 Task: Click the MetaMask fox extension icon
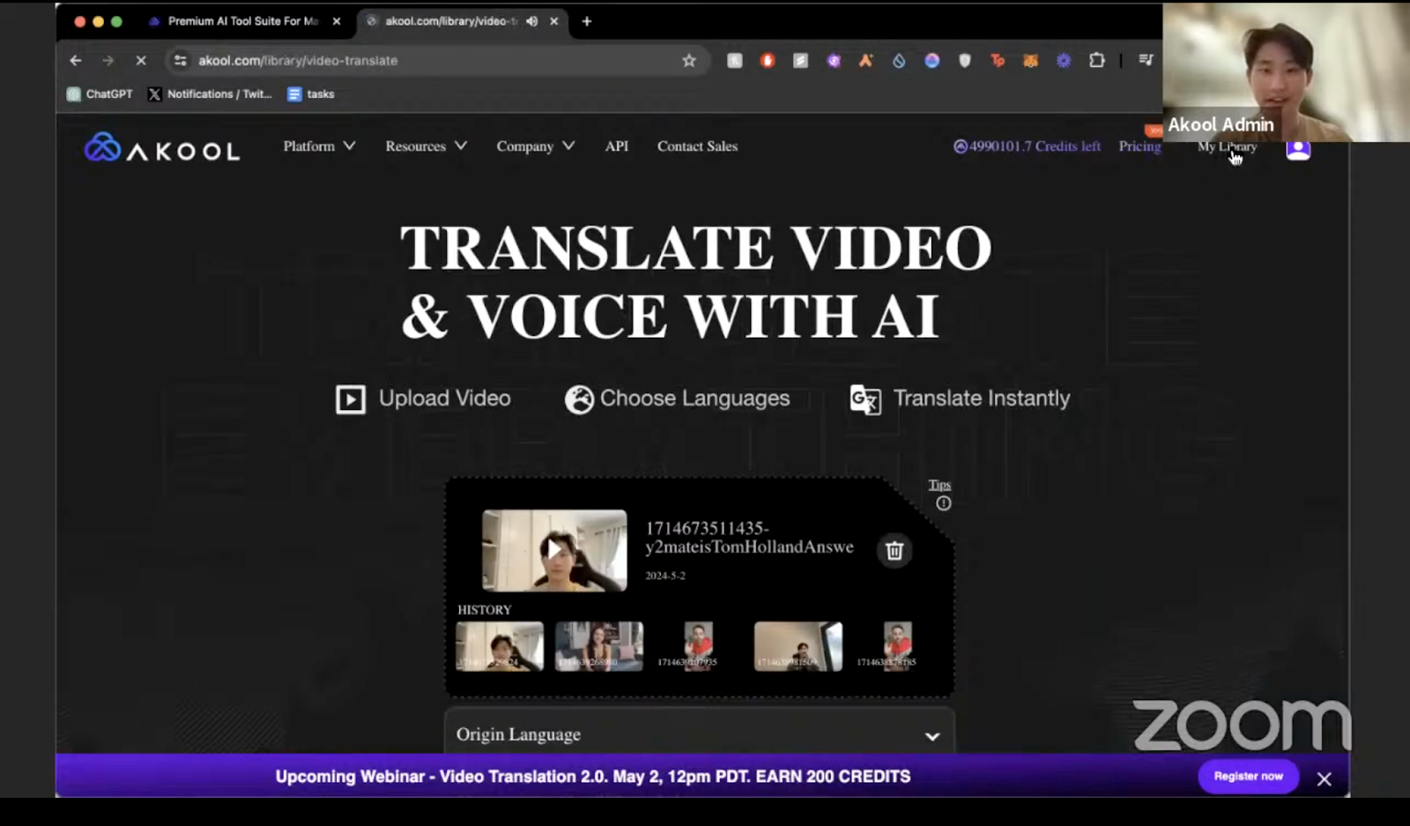point(1030,61)
